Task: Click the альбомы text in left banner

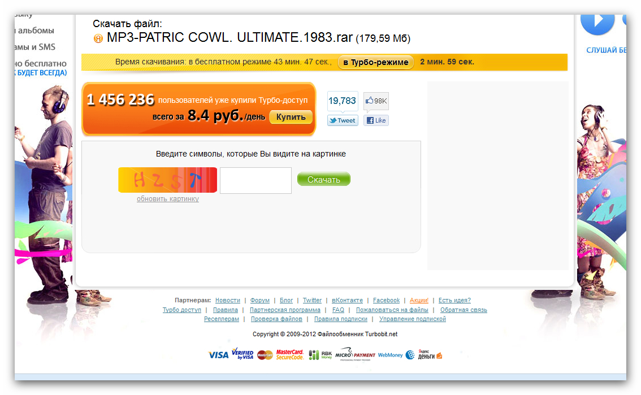Action: pos(36,31)
